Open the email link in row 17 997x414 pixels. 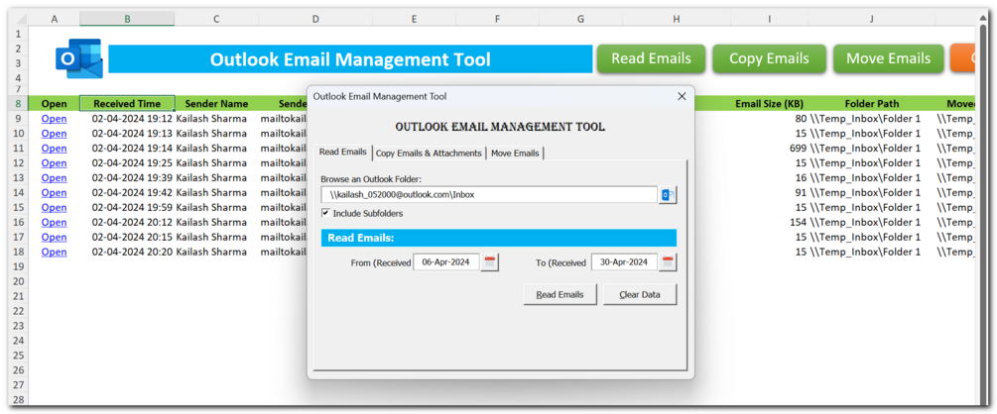click(x=54, y=238)
